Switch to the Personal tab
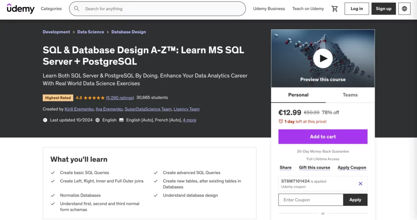This screenshot has width=417, height=220. [298, 95]
